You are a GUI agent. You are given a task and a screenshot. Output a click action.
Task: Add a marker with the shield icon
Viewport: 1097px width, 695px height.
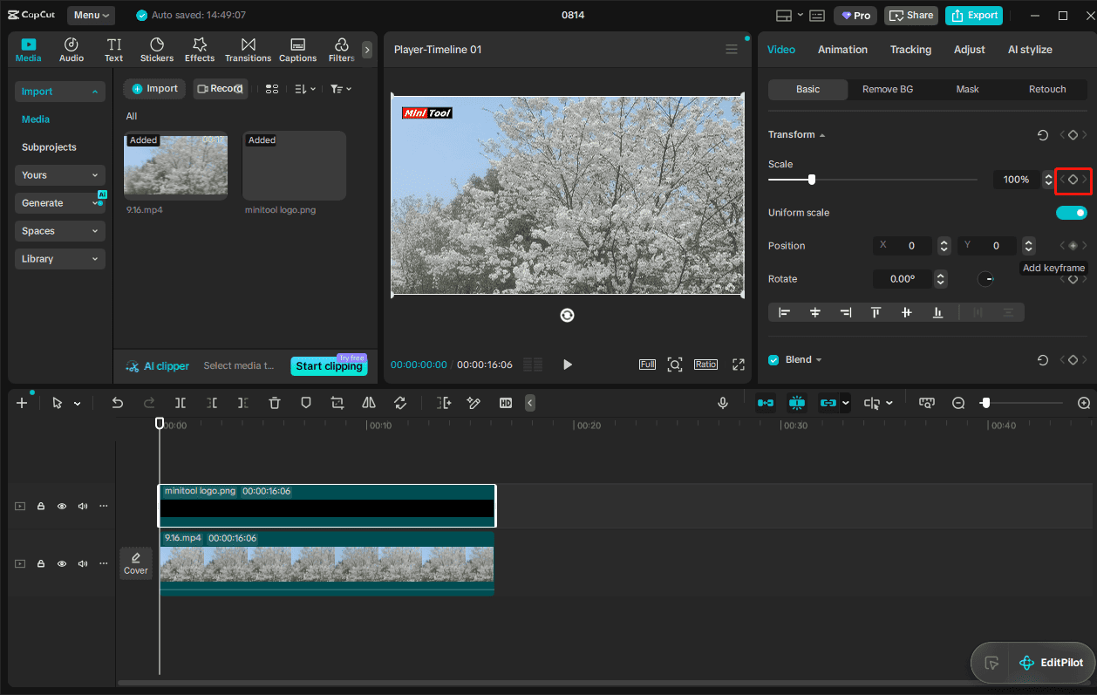pyautogui.click(x=306, y=403)
